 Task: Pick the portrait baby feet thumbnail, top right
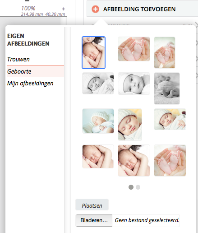[x=165, y=52]
